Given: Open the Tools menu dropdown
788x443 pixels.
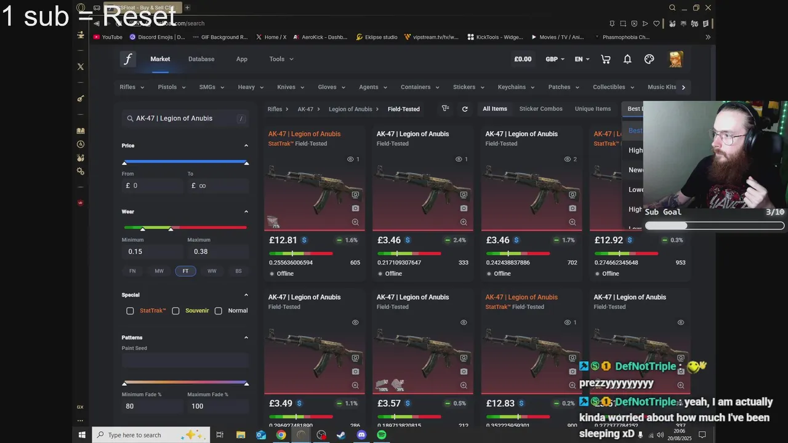Looking at the screenshot, I should pyautogui.click(x=281, y=59).
